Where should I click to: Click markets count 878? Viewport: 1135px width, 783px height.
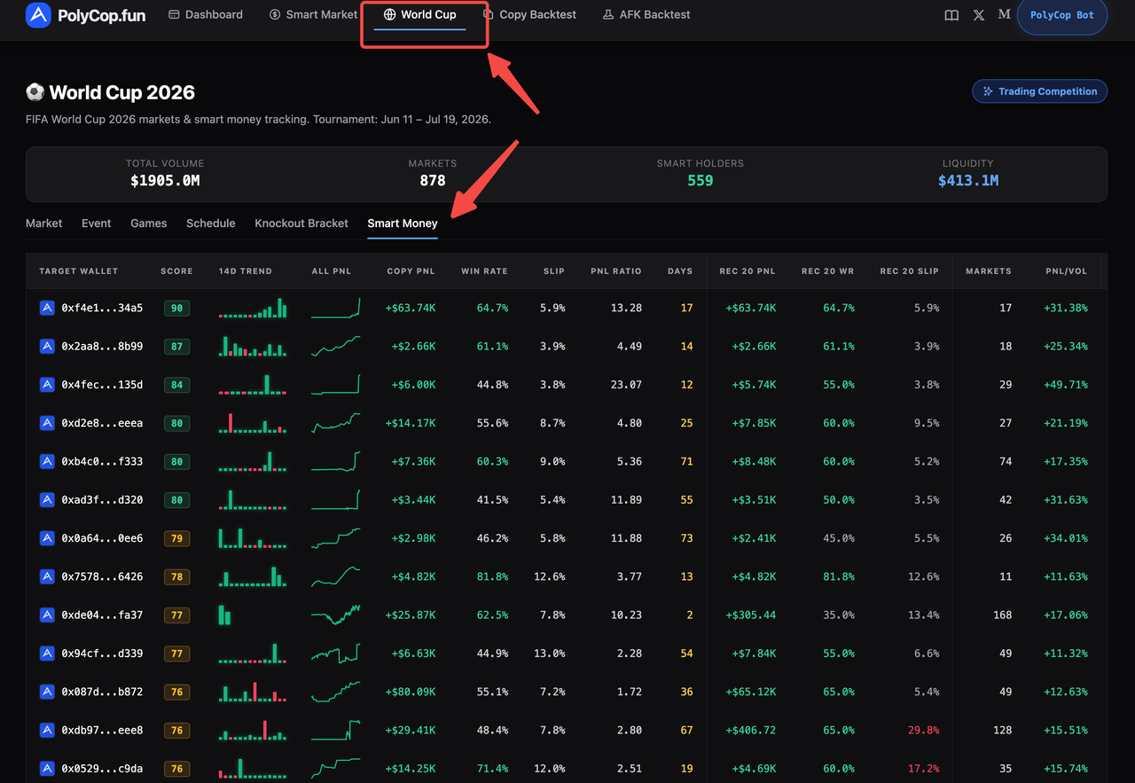point(433,181)
